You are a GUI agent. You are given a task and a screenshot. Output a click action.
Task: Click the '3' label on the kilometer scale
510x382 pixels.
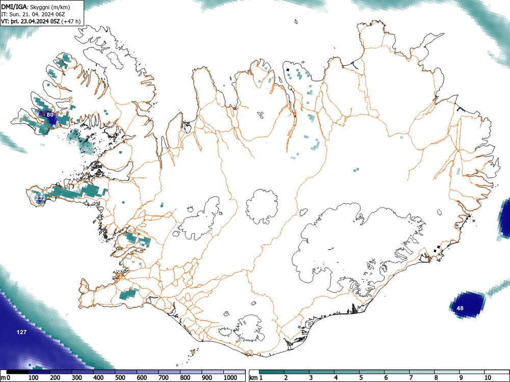[311, 378]
